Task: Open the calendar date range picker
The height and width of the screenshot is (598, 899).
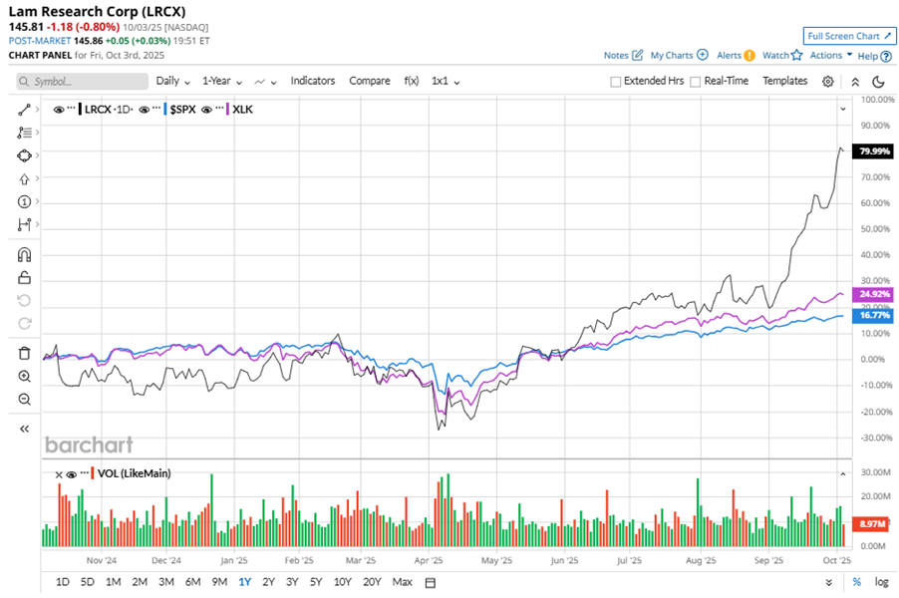Action: pos(430,582)
